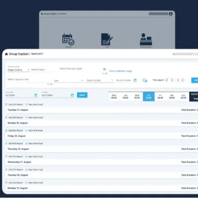
Task: Open the From date calendar picker
Action: (x=36, y=95)
